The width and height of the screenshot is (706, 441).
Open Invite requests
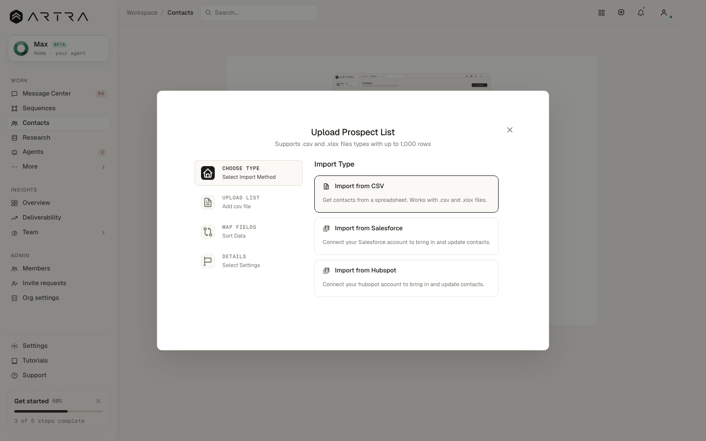(x=58, y=283)
